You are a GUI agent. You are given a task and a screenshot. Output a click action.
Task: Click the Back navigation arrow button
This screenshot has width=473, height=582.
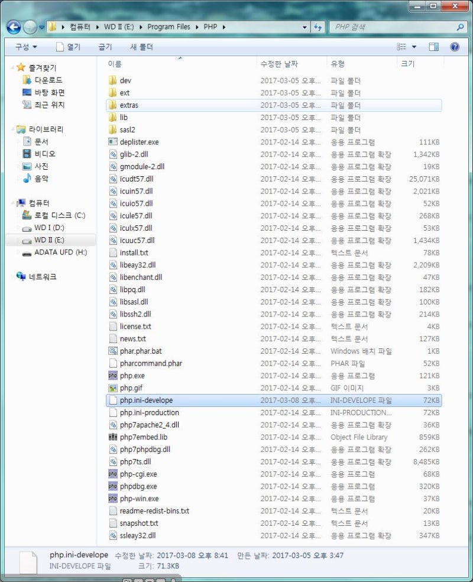pos(14,27)
